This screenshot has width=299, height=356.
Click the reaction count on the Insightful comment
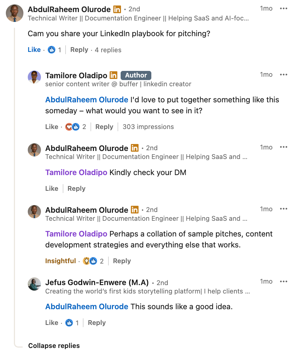[x=101, y=261]
